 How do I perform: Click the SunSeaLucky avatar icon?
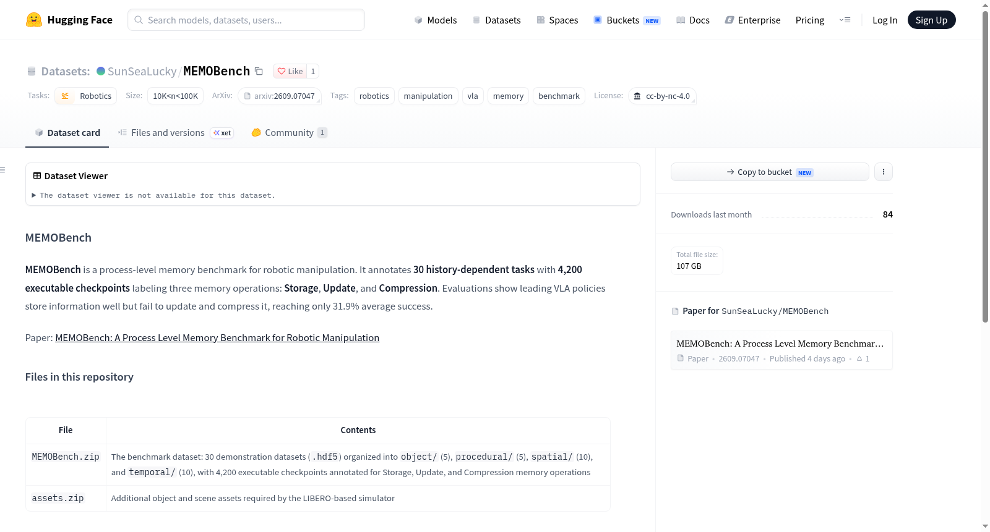(x=101, y=71)
